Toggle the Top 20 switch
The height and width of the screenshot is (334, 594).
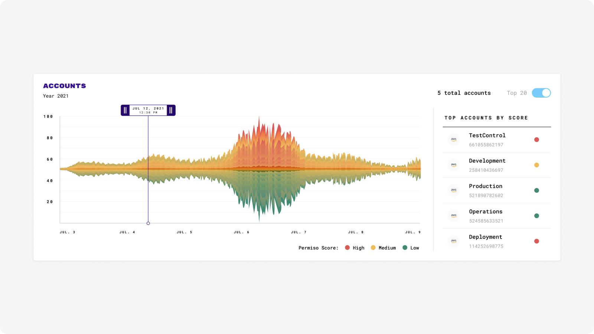[541, 93]
